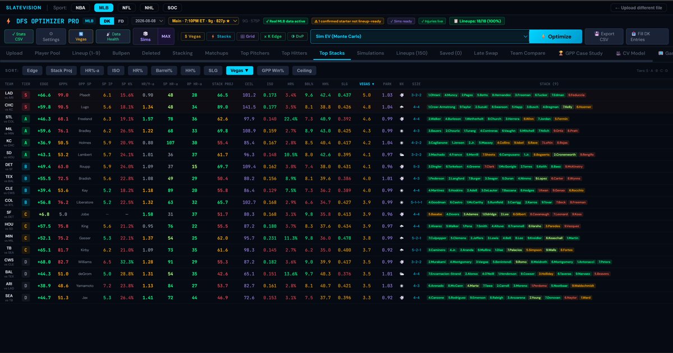Screen dimensions: 673x353
Task: Click the Vegas ▼ sort pill
Action: coord(240,70)
